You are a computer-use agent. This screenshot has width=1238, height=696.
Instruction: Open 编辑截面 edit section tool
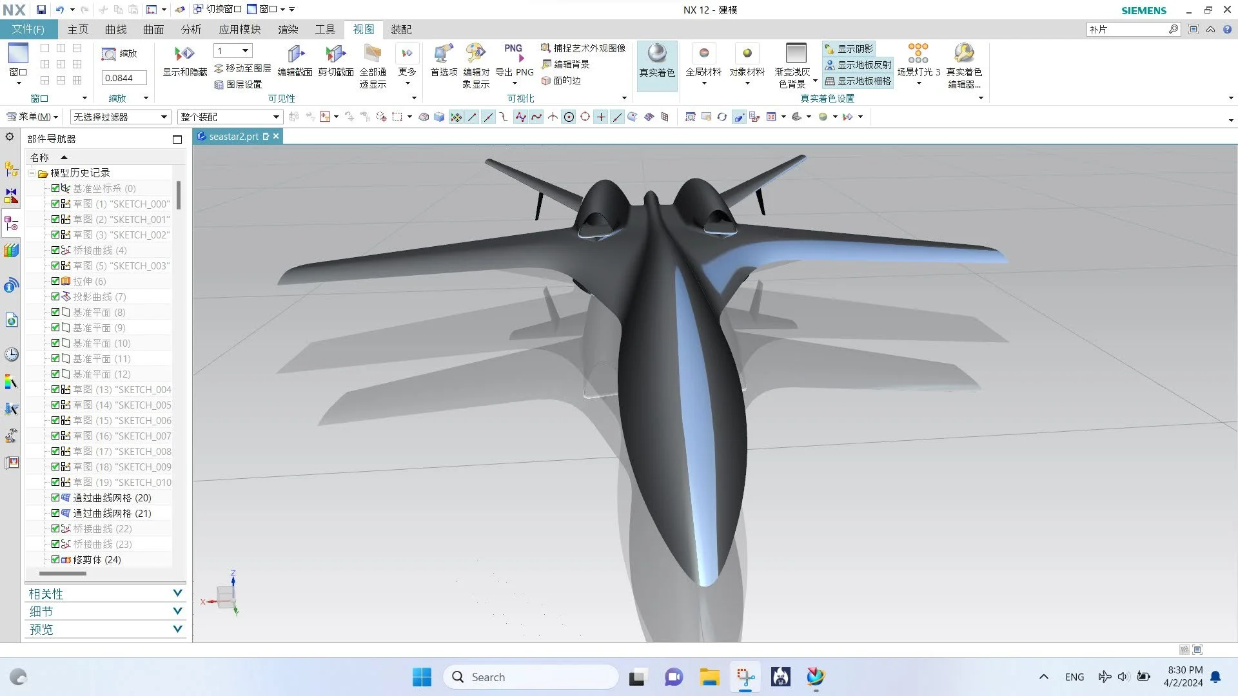pyautogui.click(x=295, y=54)
